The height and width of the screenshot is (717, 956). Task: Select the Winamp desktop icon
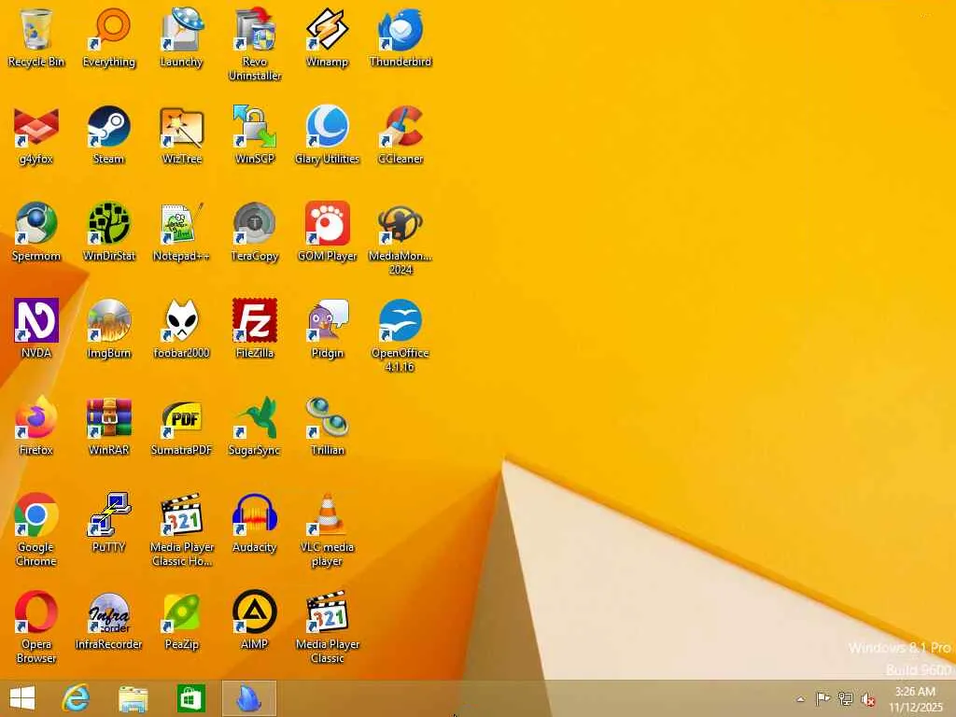(328, 37)
